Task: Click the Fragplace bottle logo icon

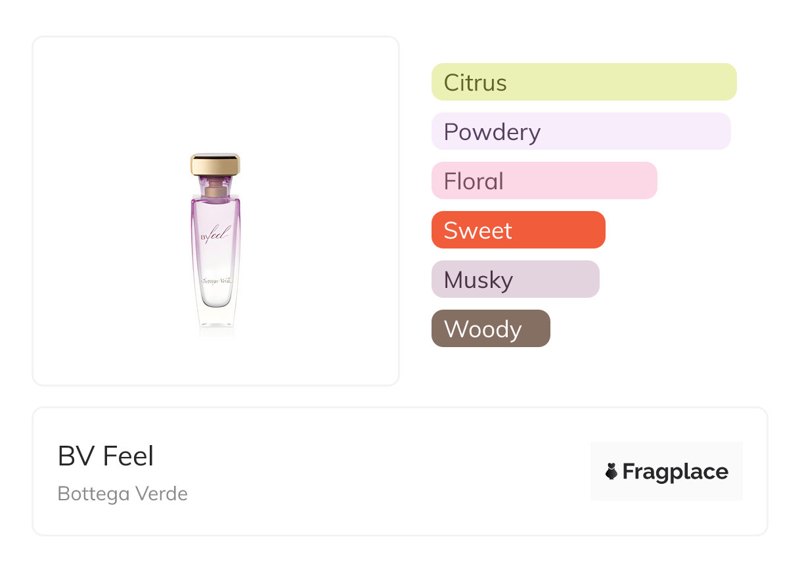Action: (x=611, y=471)
